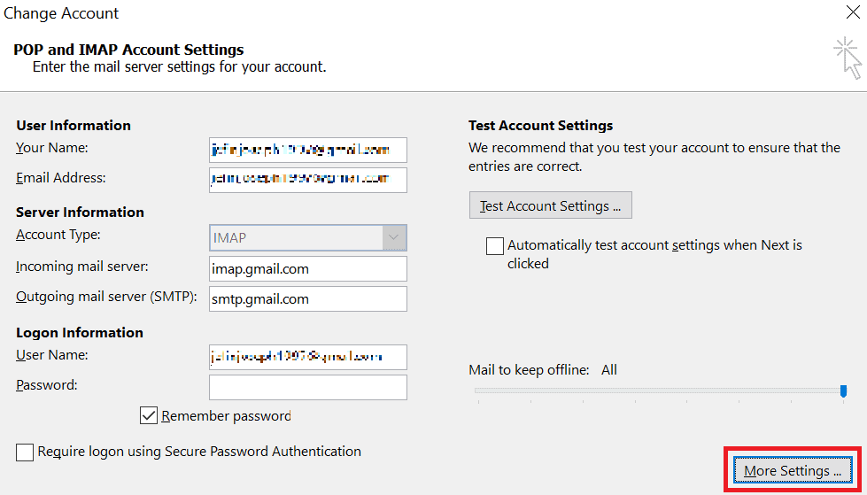Click the Outgoing mail server (SMTP) field
867x495 pixels.
coord(307,299)
